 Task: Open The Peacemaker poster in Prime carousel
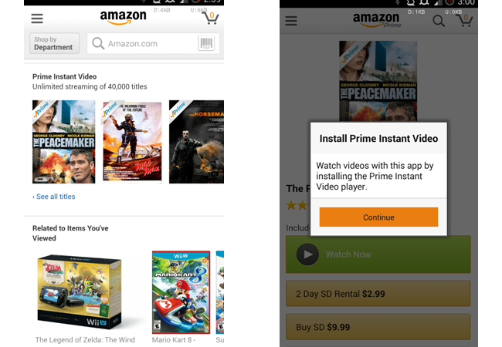coord(63,142)
